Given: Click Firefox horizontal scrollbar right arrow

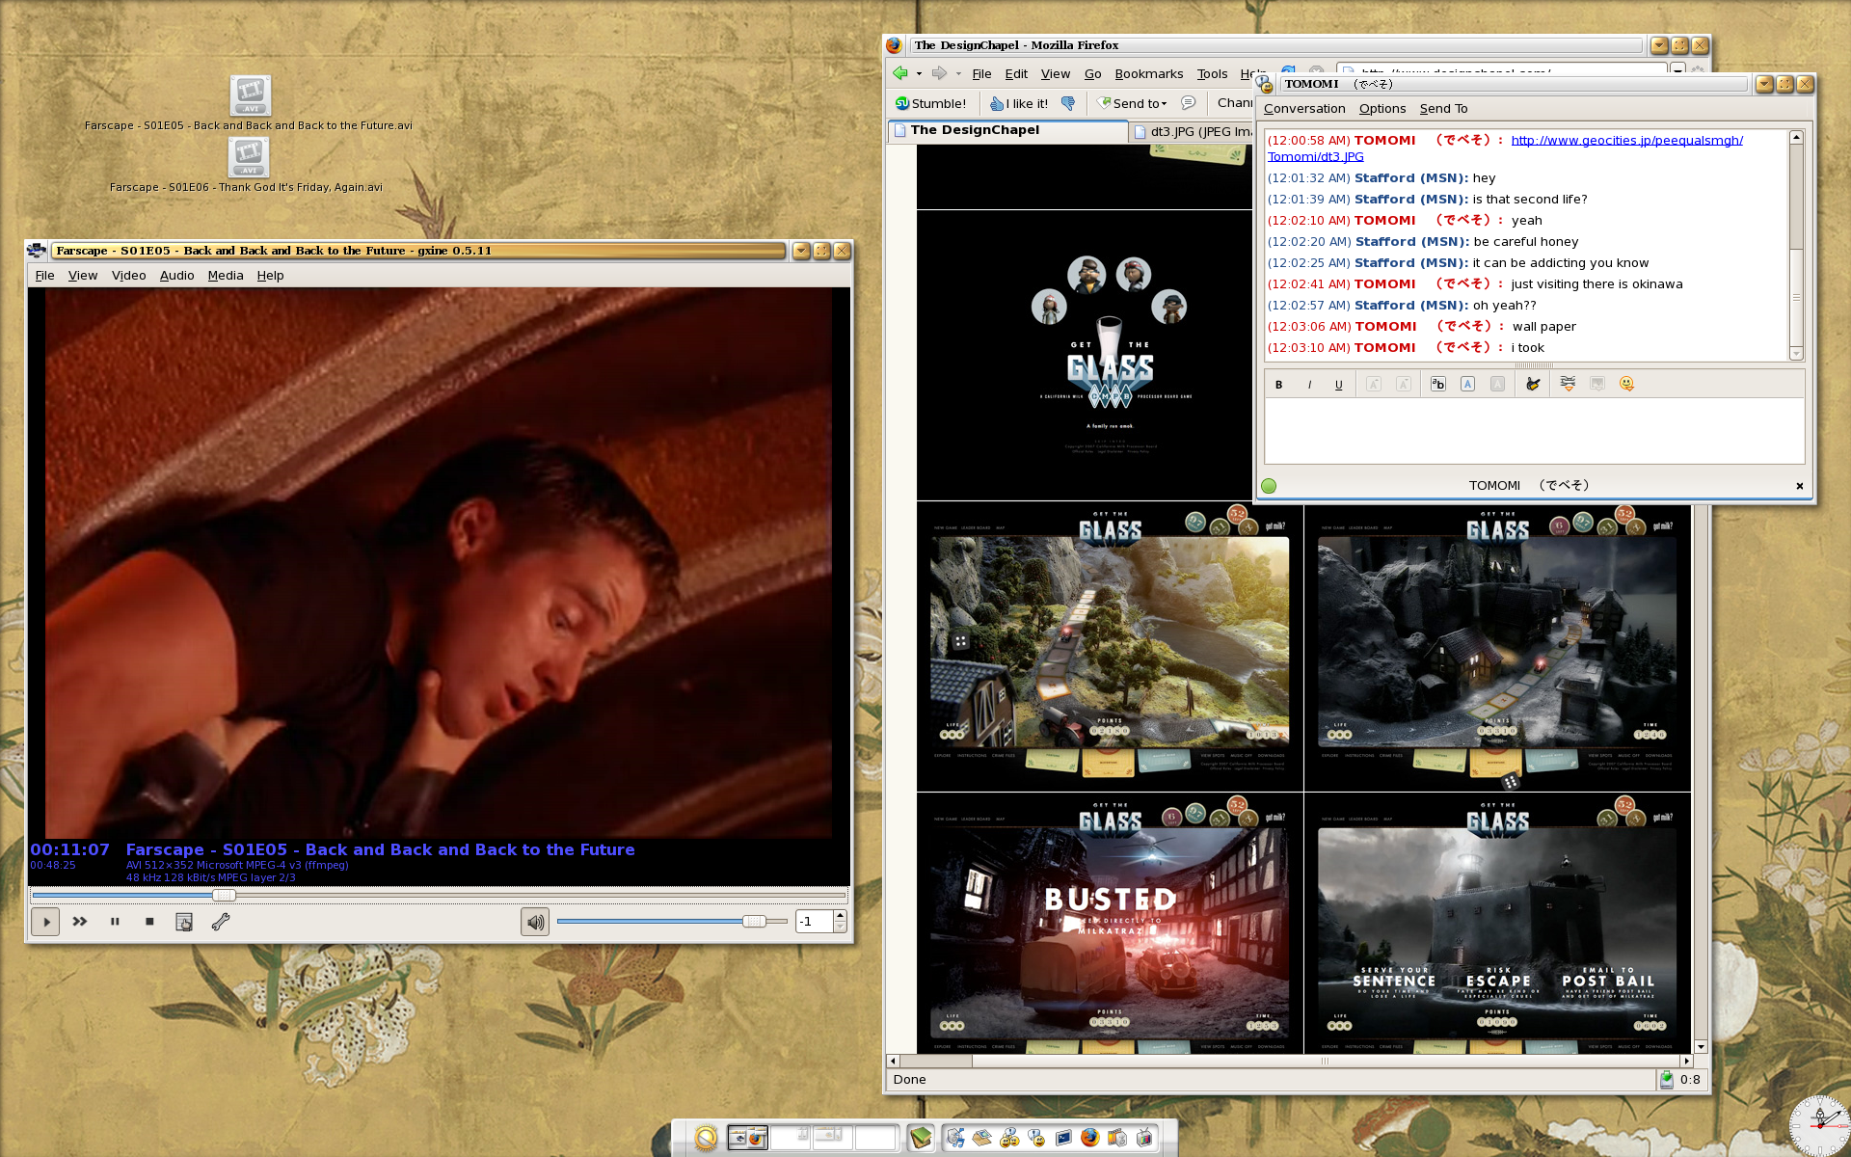Looking at the screenshot, I should pos(1686,1061).
